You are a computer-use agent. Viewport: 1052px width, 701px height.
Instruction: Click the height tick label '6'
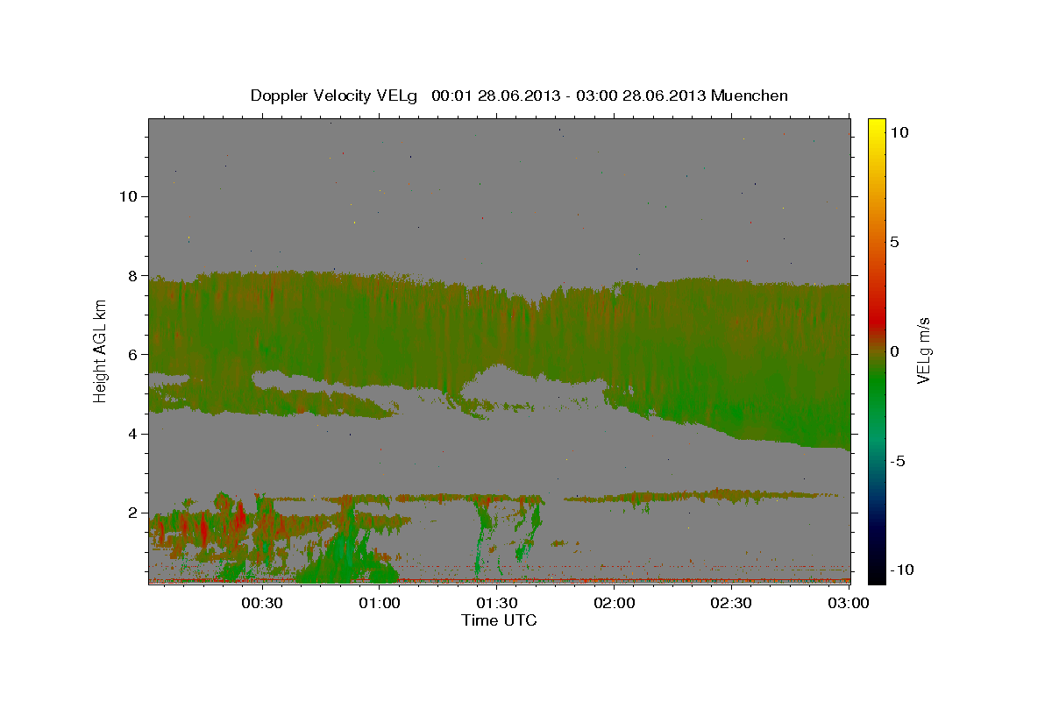[132, 354]
